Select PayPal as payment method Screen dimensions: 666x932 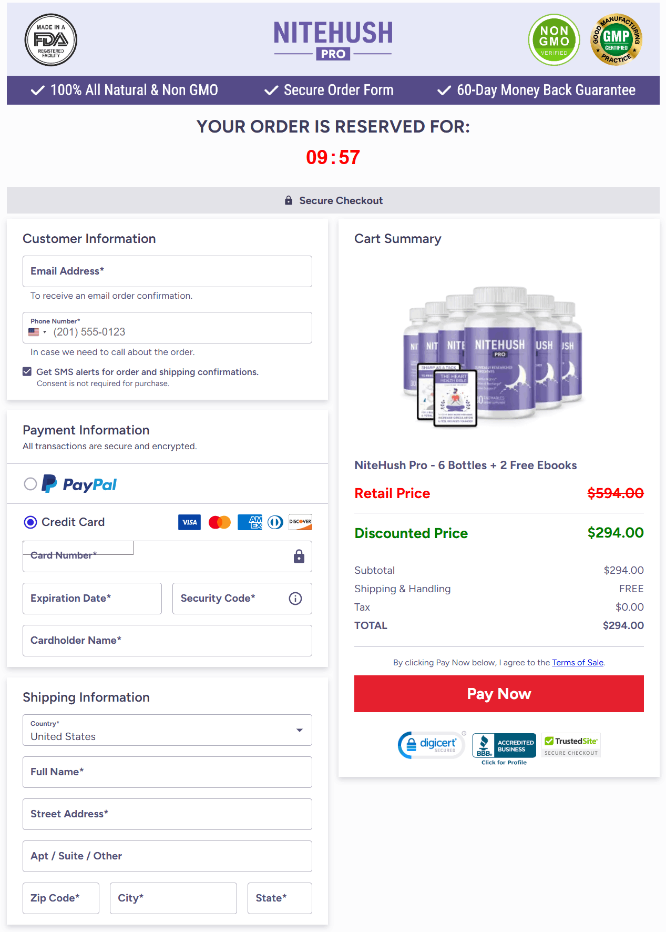(x=30, y=484)
